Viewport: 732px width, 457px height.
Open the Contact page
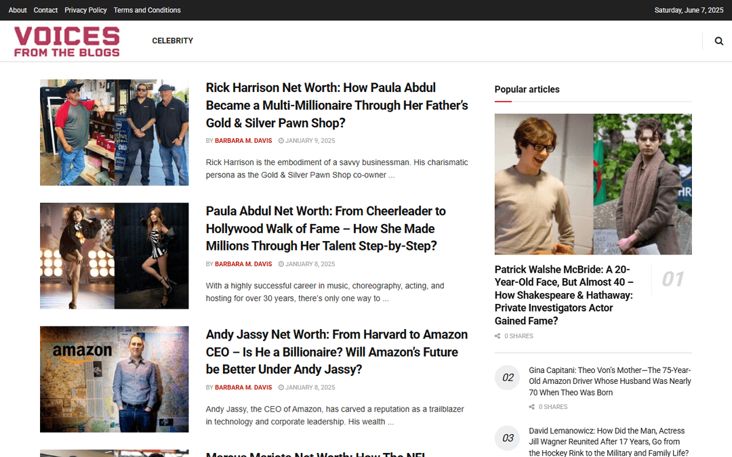pos(46,10)
